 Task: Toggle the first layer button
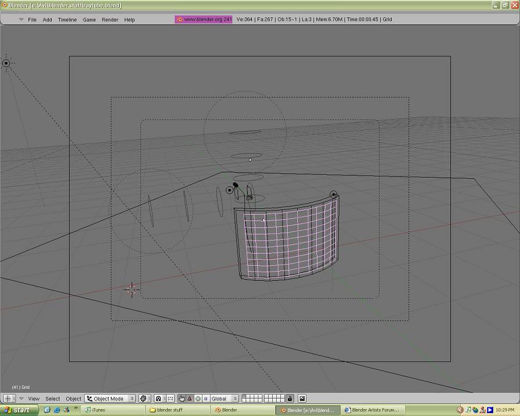[x=244, y=396]
